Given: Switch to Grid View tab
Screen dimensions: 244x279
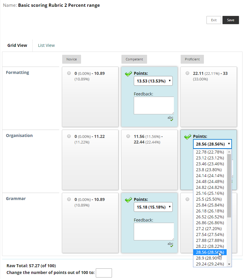Looking at the screenshot, I should click(17, 45).
